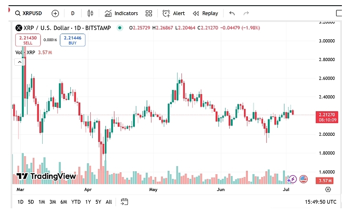Click the indicator templates grid icon

[149, 13]
